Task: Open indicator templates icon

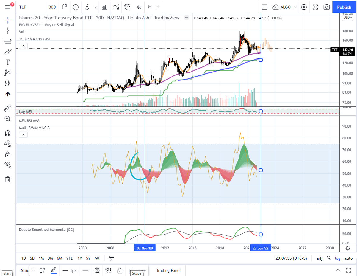Action: (116, 7)
